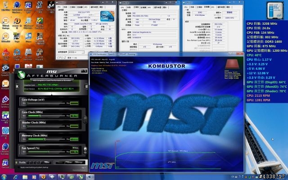Select SPD tab in first CPU-Z window
The image size is (288, 180).
[x=86, y=7]
